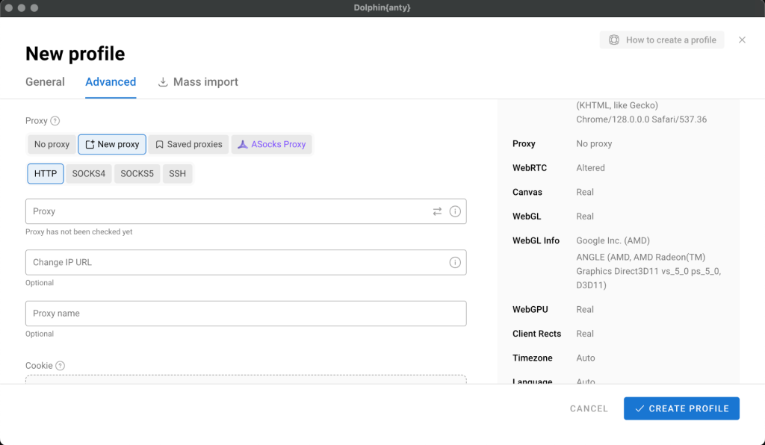This screenshot has height=445, width=765.
Task: Click the Client Rects label
Action: pyautogui.click(x=536, y=334)
